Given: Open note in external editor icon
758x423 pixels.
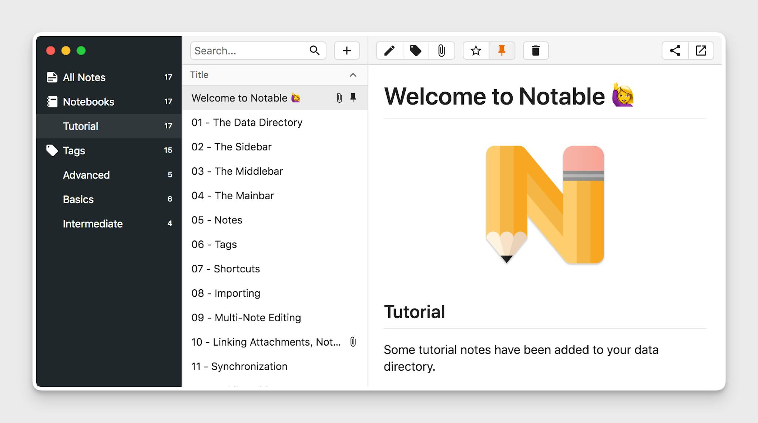Looking at the screenshot, I should tap(701, 51).
